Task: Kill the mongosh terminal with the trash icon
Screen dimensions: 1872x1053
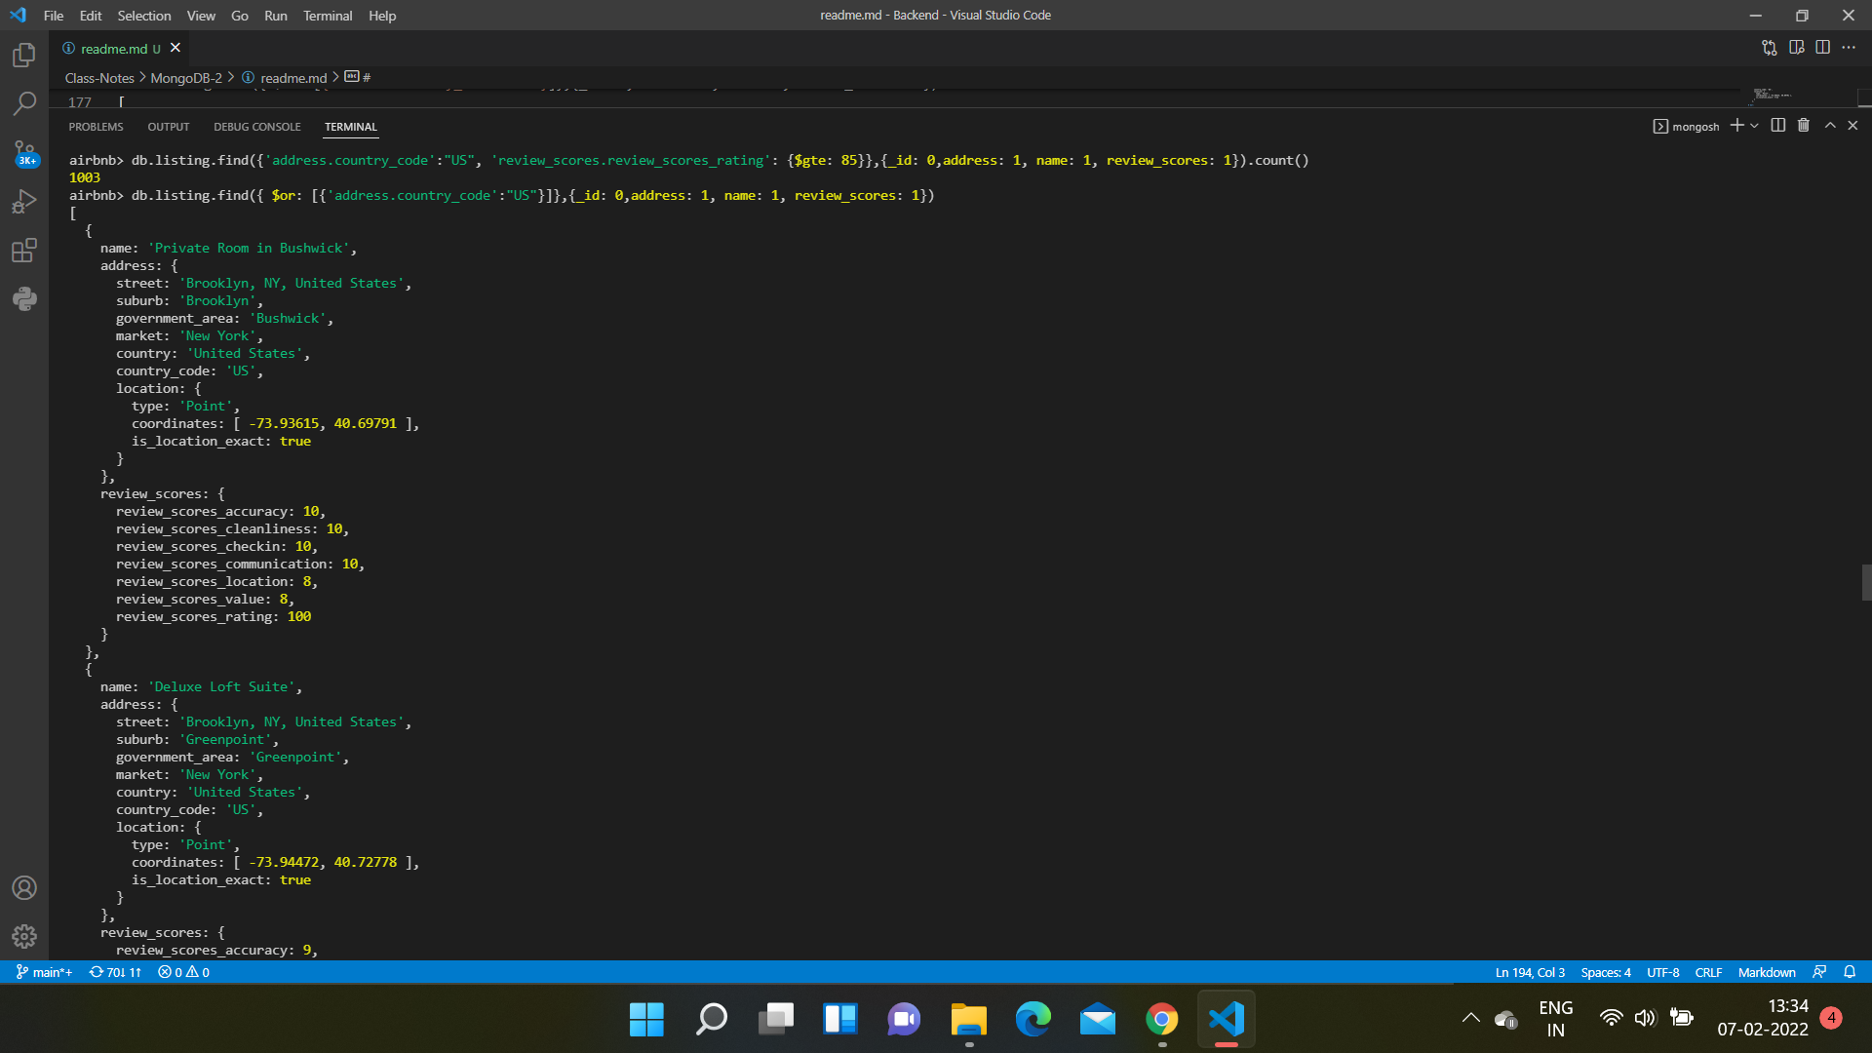Action: point(1803,126)
